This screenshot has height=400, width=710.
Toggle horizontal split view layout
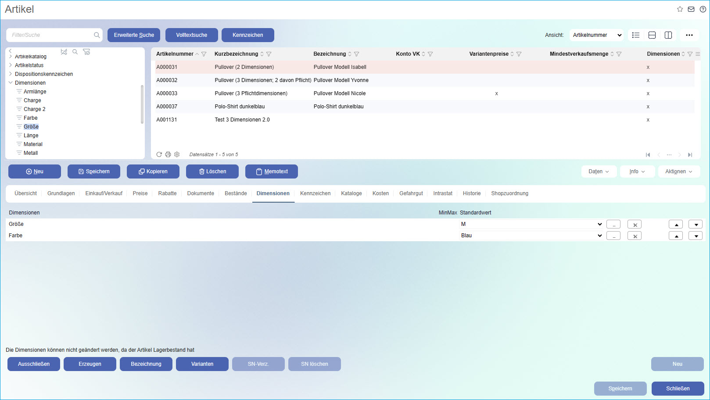(x=652, y=35)
